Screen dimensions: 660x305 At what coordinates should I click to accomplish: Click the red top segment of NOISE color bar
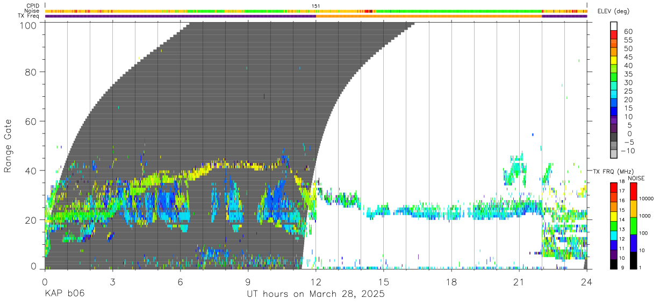click(x=634, y=191)
